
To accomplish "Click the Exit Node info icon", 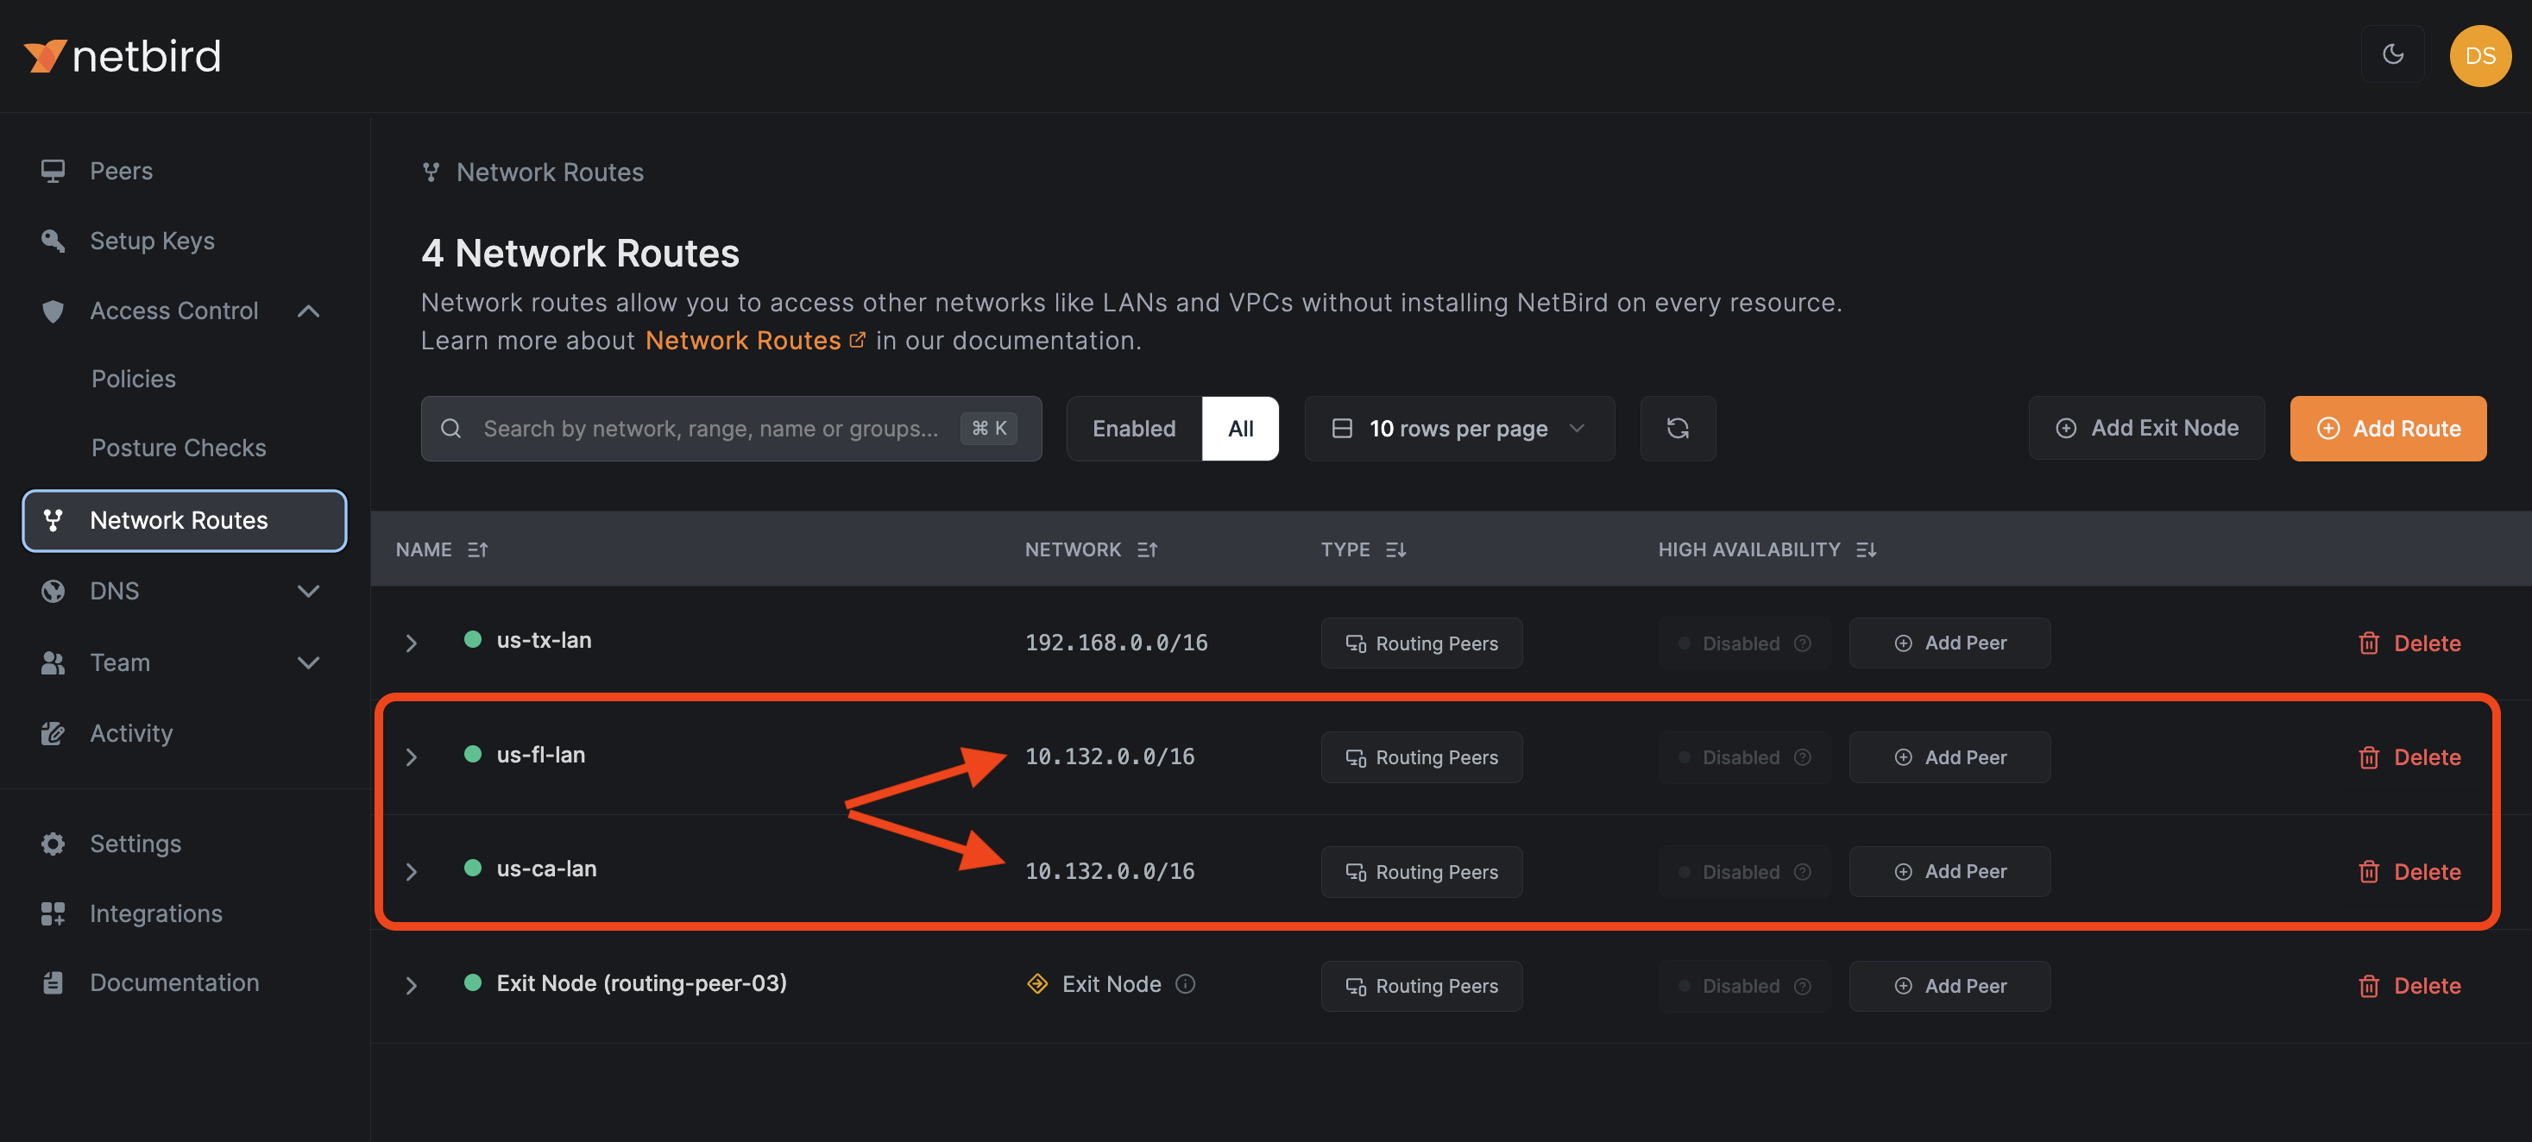I will click(x=1186, y=984).
